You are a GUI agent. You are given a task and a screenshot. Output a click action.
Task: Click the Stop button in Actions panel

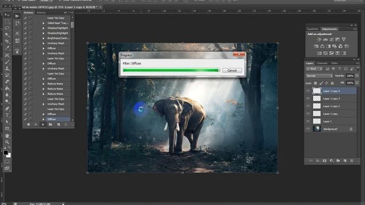click(x=29, y=125)
